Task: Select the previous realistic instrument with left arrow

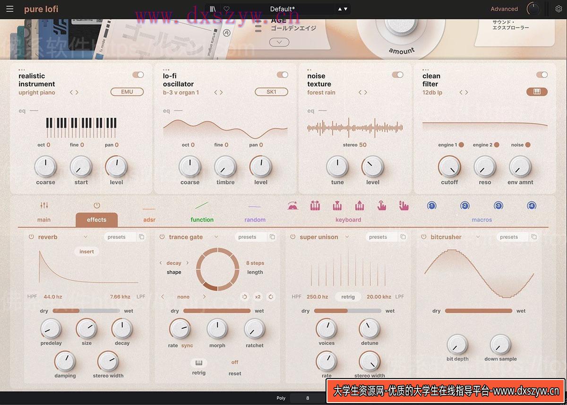Action: 71,93
